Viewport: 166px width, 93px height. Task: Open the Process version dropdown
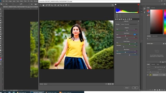click(x=129, y=24)
